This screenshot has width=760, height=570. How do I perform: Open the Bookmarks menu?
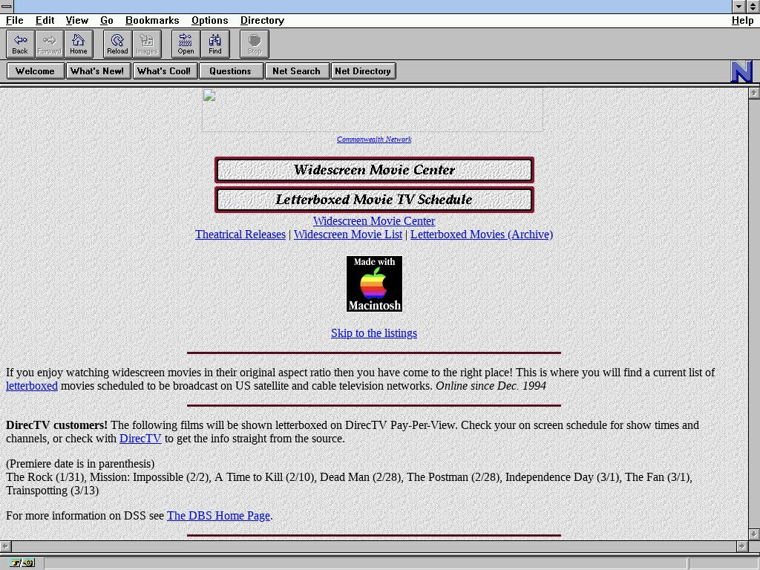pos(152,20)
